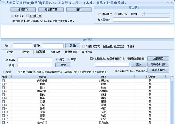Click the 加载词库 button
The width and height of the screenshot is (175, 124).
point(158,58)
